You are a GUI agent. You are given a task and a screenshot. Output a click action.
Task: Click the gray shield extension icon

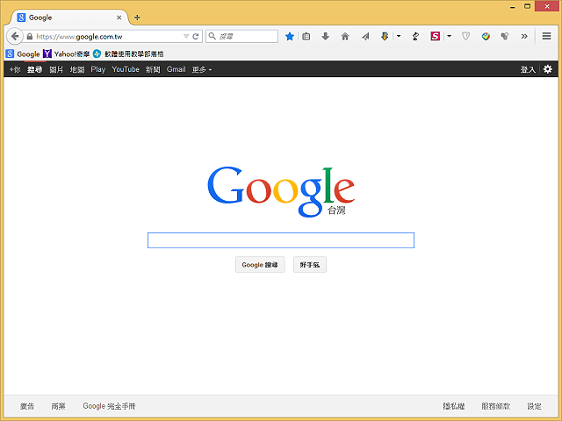click(465, 36)
